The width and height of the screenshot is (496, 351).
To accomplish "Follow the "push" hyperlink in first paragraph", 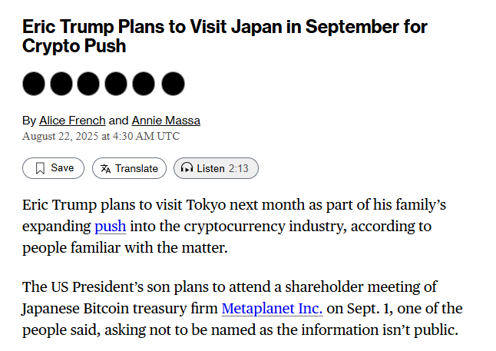I will tap(110, 227).
